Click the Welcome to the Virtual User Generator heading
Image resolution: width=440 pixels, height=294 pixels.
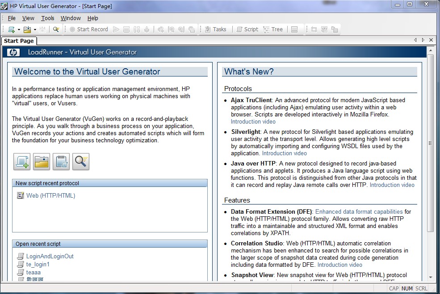click(x=87, y=72)
